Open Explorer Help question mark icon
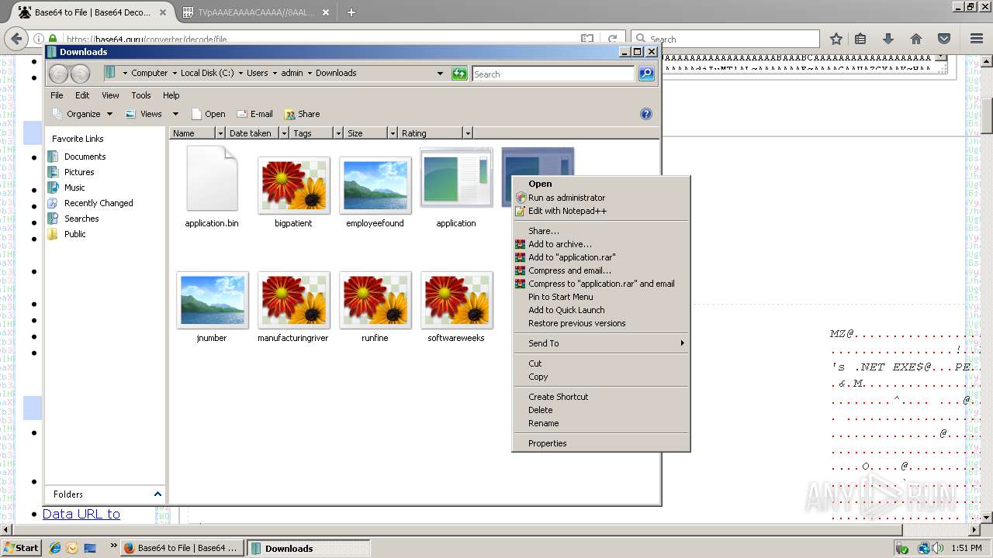Image resolution: width=993 pixels, height=558 pixels. point(645,114)
